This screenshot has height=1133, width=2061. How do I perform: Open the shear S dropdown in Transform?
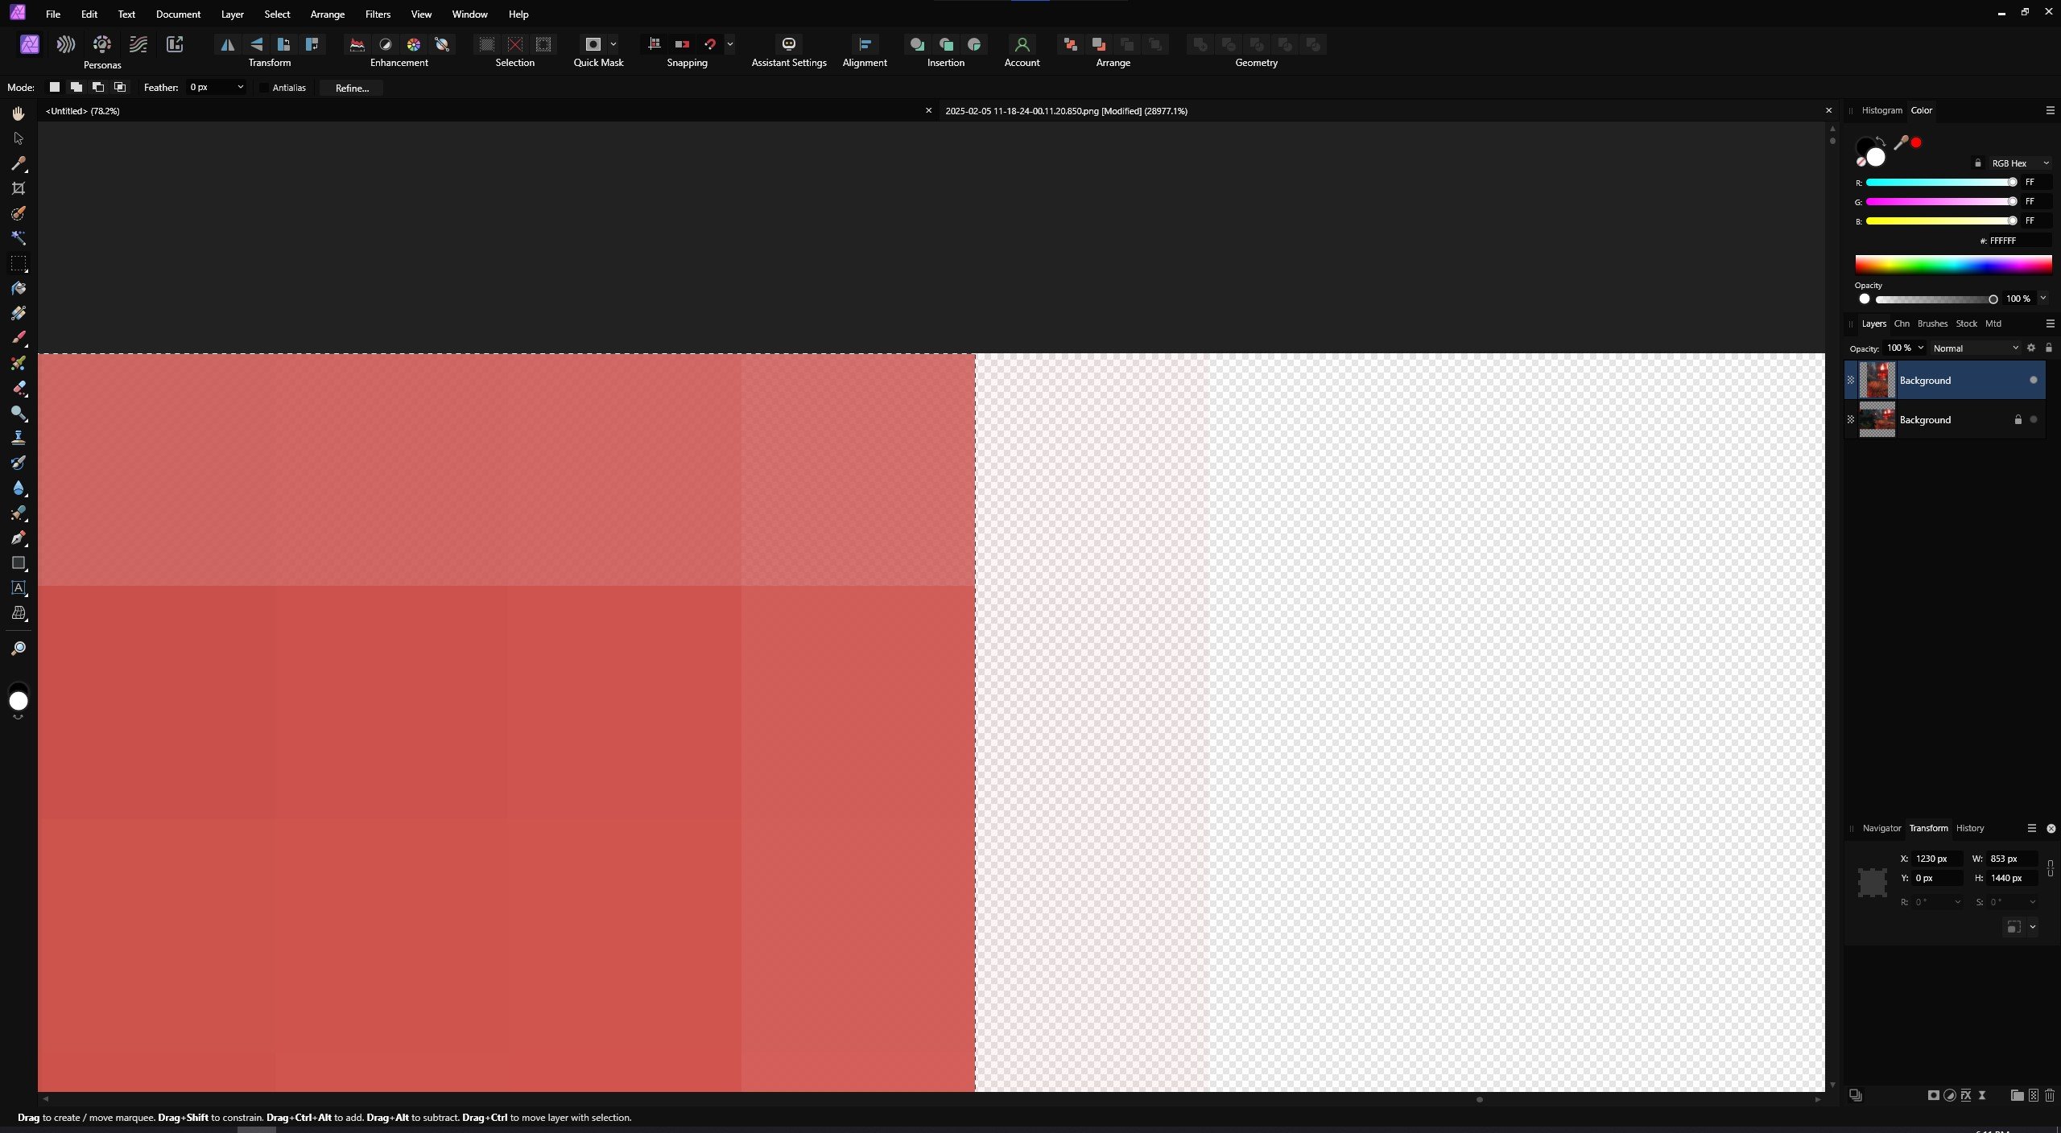(2033, 902)
